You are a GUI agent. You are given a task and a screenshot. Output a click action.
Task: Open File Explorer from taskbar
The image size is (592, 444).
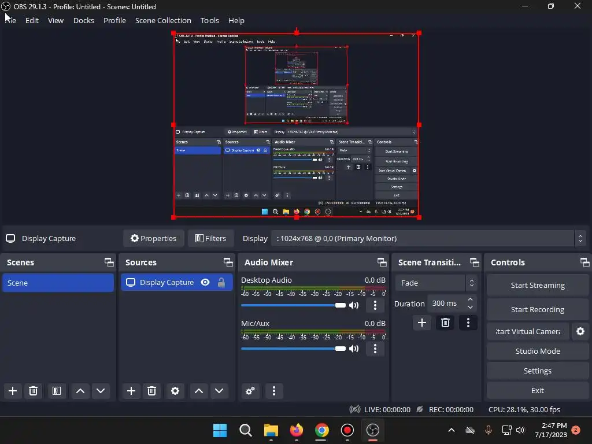click(271, 430)
